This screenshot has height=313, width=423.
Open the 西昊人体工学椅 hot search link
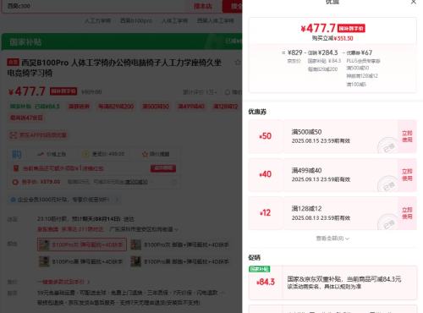pyautogui.click(x=216, y=20)
